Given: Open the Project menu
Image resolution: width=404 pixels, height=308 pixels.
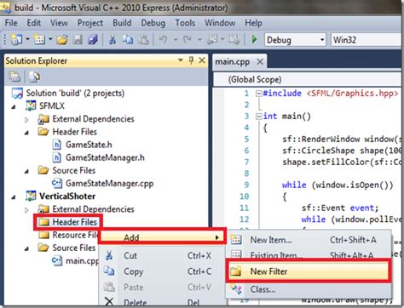Looking at the screenshot, I should click(90, 23).
